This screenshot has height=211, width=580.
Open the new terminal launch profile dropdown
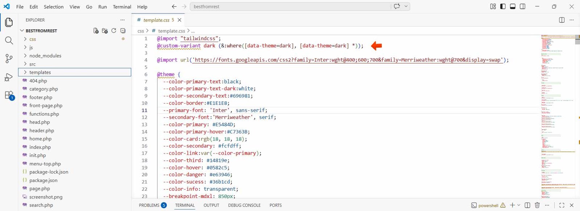click(x=519, y=205)
